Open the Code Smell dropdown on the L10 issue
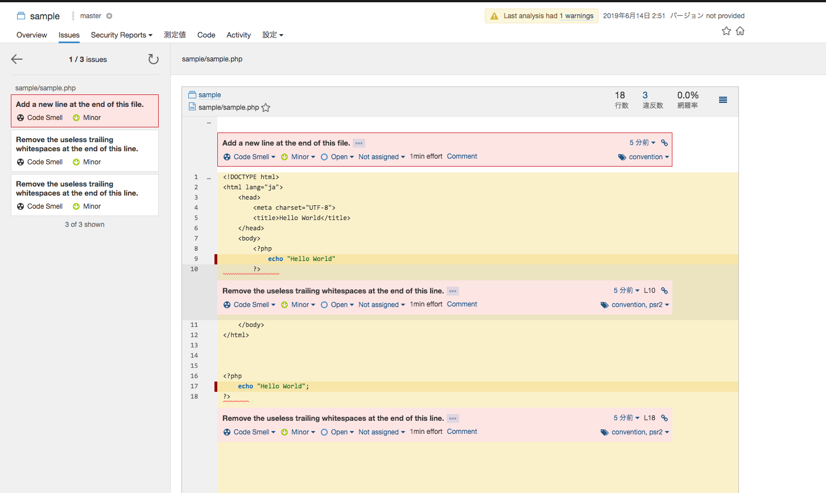The height and width of the screenshot is (493, 826). (x=249, y=305)
